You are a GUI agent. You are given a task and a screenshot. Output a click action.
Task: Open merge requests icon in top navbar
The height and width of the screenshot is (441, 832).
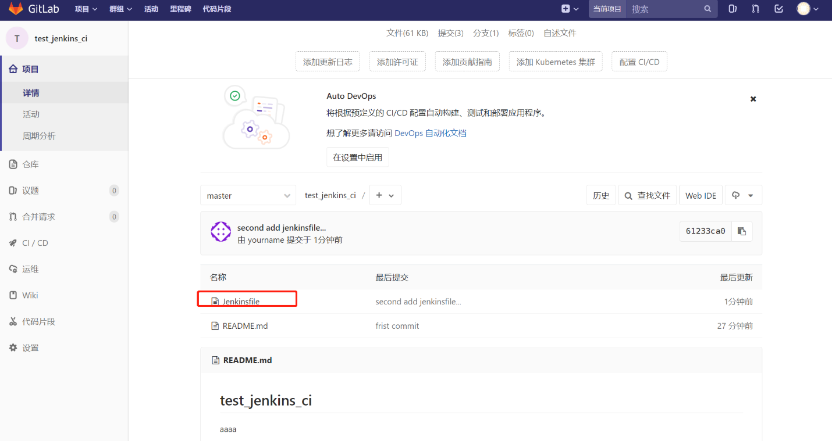click(x=755, y=9)
